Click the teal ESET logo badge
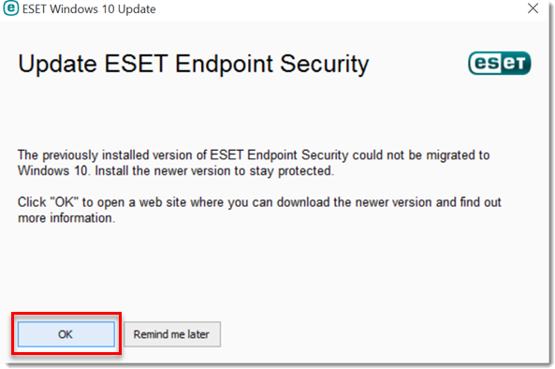Screen dimensions: 555x369 point(500,63)
